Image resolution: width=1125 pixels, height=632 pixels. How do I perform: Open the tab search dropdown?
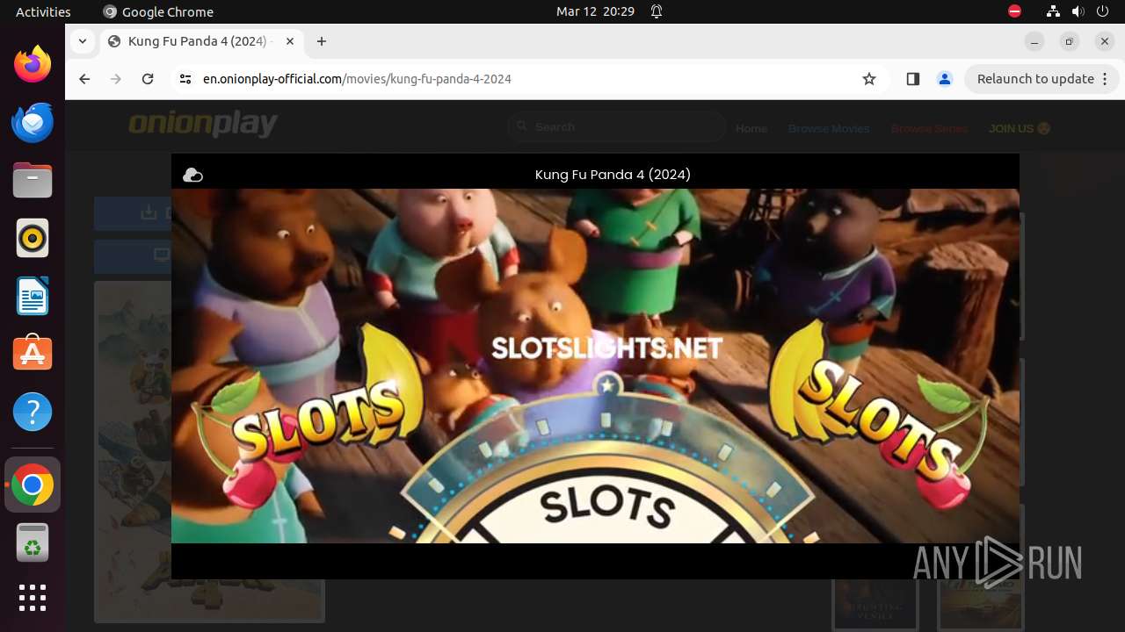pyautogui.click(x=82, y=41)
